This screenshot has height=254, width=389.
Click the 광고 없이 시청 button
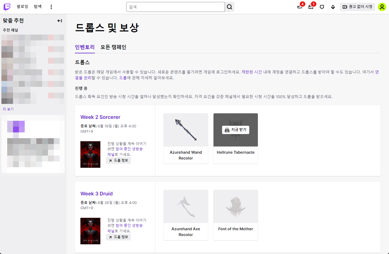(x=357, y=7)
